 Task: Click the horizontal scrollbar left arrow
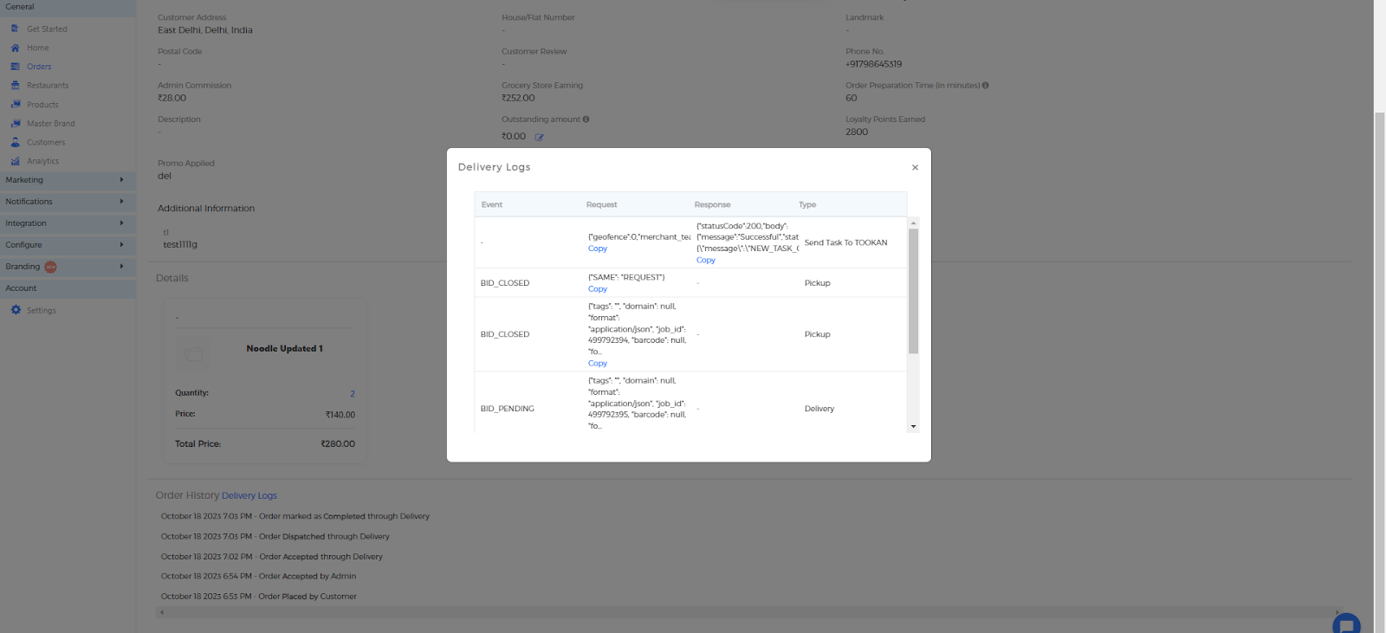pos(162,612)
